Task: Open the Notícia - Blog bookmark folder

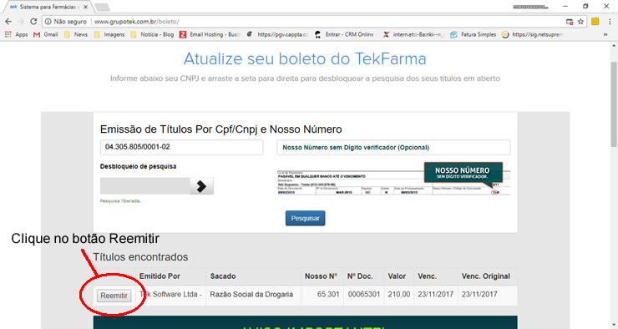Action: click(152, 35)
